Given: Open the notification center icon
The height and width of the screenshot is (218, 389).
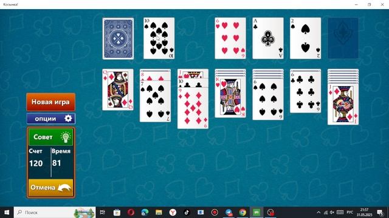Looking at the screenshot, I should pos(380,213).
